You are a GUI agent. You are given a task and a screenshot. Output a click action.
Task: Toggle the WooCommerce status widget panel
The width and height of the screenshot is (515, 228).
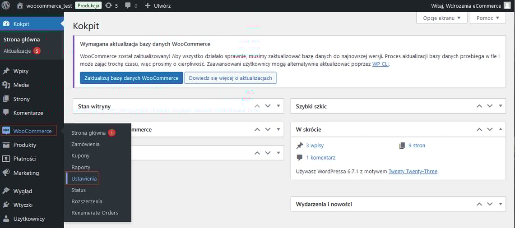(x=278, y=129)
